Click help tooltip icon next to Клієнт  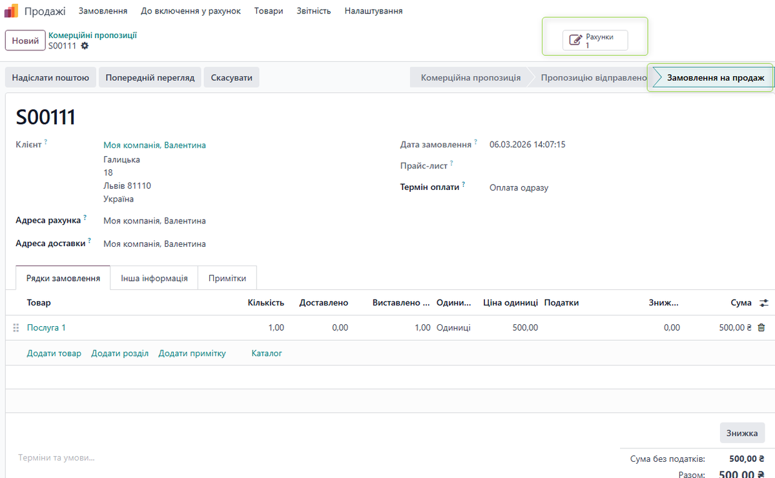point(46,141)
